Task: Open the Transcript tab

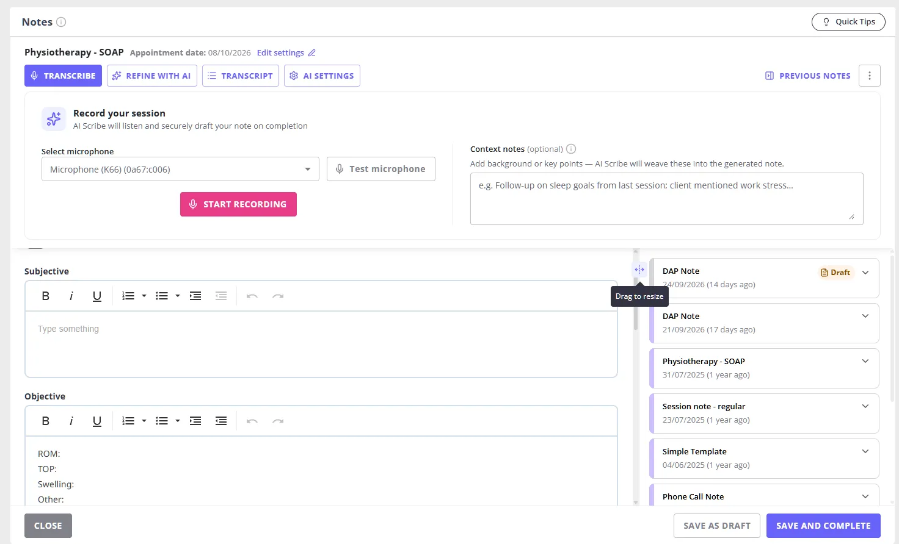Action: pos(241,76)
